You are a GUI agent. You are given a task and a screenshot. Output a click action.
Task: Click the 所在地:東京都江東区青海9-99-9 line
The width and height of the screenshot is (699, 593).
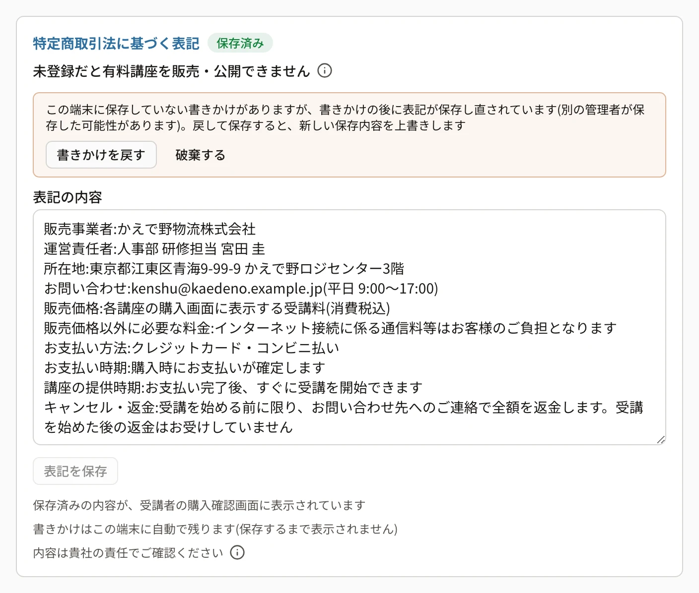[224, 269]
